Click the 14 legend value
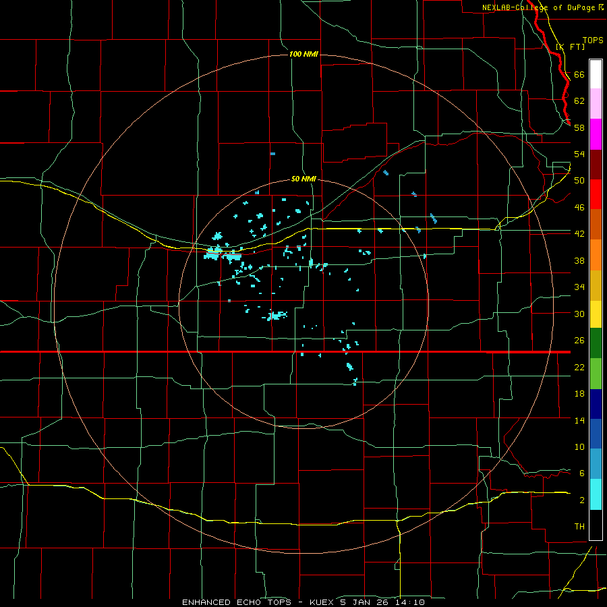607x607 pixels. (x=579, y=420)
